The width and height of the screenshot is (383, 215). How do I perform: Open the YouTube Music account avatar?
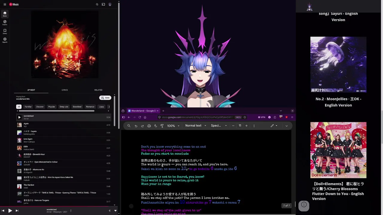click(110, 4)
